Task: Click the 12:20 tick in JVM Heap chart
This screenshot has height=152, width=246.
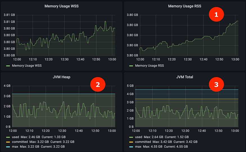Action: pyautogui.click(x=46, y=131)
